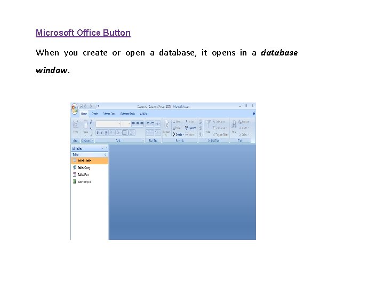Click the Find binoculars button

234,126
